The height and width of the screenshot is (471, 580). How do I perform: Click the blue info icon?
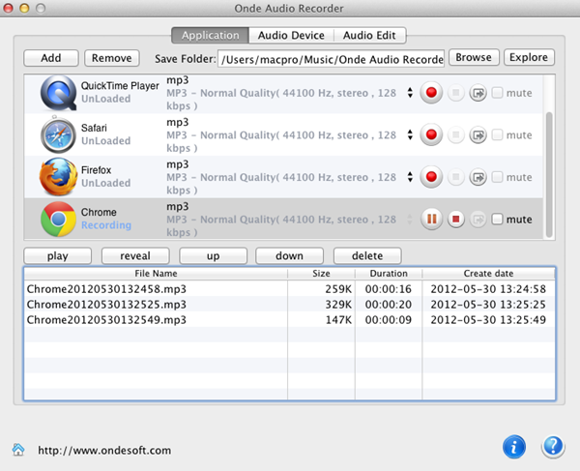[x=515, y=447]
